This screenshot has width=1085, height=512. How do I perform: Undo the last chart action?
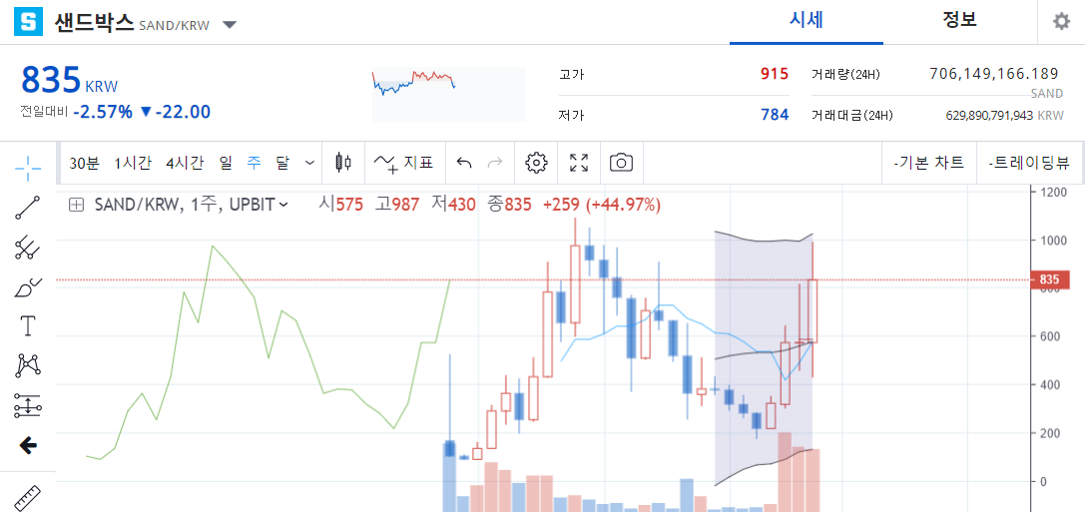[465, 163]
